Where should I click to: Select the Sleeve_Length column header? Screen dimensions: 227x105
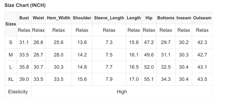click(109, 18)
